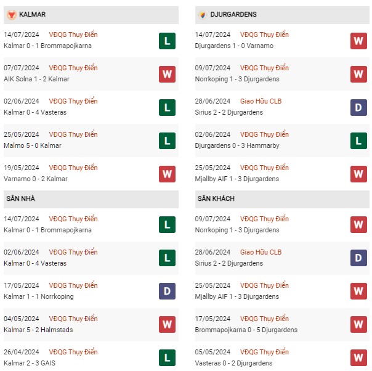The image size is (372, 371).
Task: Click the W badge for Vasteras 0-2 Djurgardens
Action: 358,358
